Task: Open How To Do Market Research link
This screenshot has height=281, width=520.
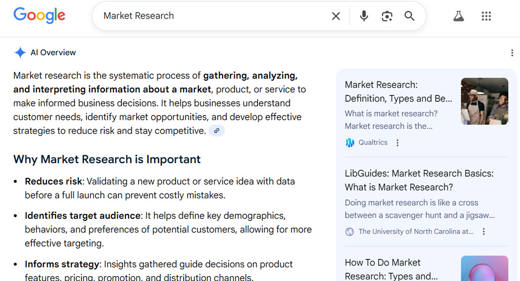Action: (x=392, y=269)
